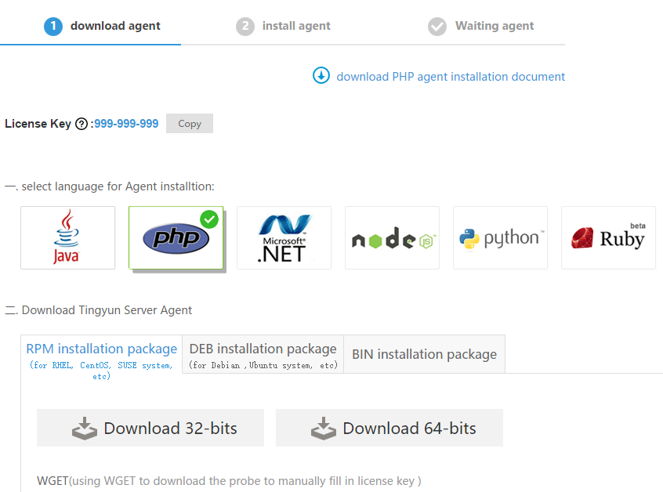Open the Waiting agent step

(481, 26)
